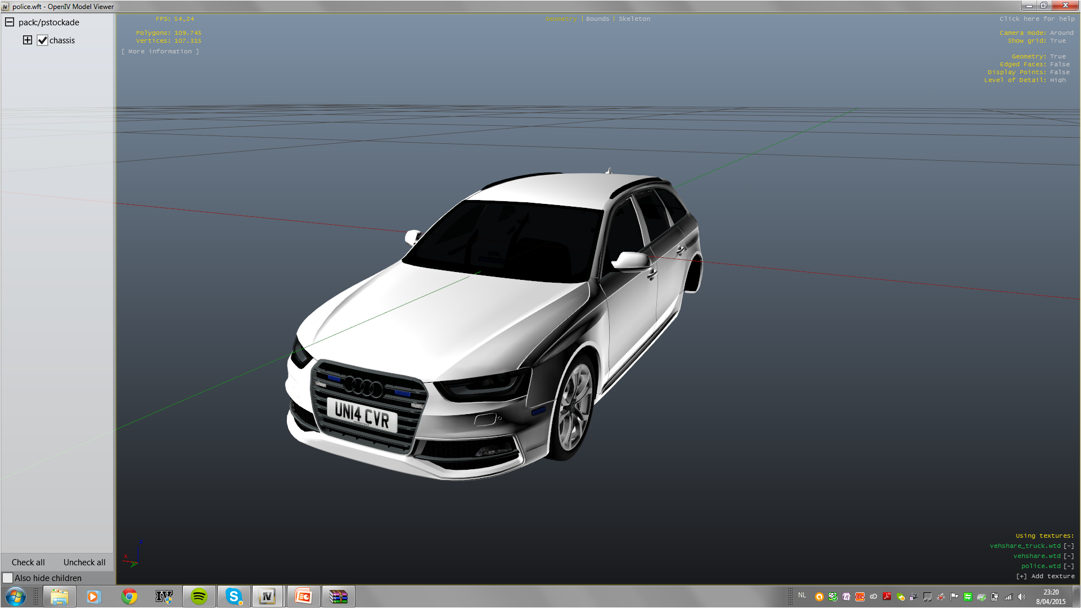Click the power plug battery icon
Image resolution: width=1081 pixels, height=608 pixels.
pos(995,597)
